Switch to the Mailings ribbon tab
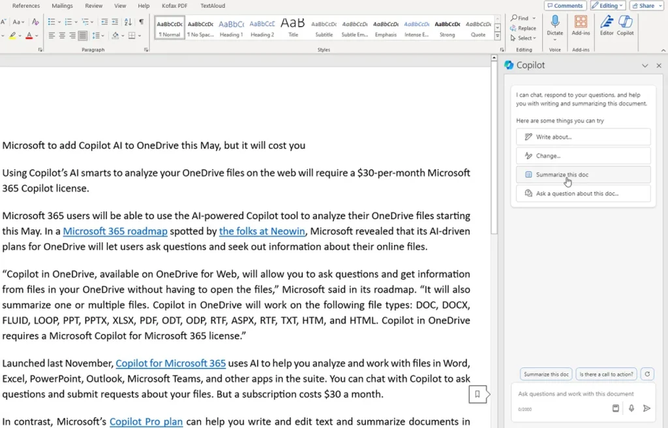 coord(62,5)
